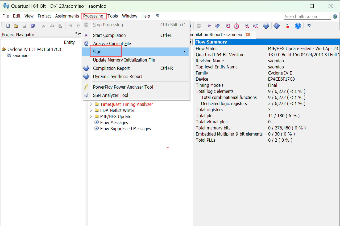Click the Paste clipboard icon
The image size is (340, 226).
tap(60, 26)
